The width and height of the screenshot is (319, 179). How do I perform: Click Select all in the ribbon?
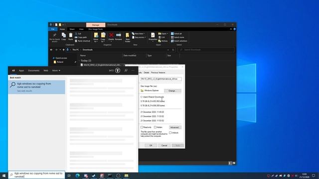(x=176, y=34)
